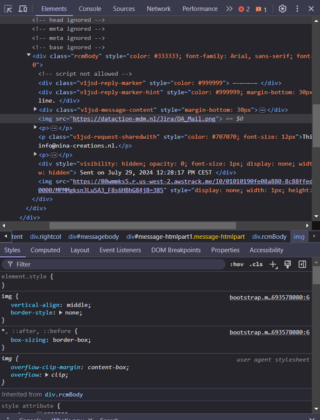
Task: Select the script not allowed comment
Action: pos(85,74)
